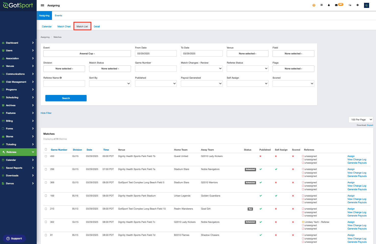Viewport: 376px width, 244px height.
Task: Open Downloads in the sidebar
Action: coord(18,176)
